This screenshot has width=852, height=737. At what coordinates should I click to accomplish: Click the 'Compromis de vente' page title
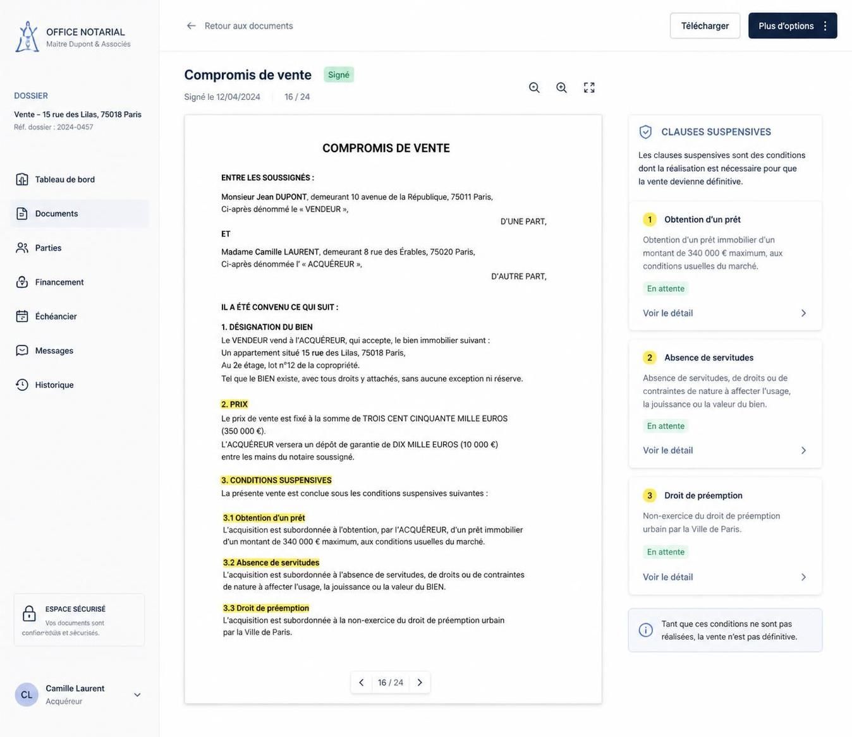[x=248, y=75]
